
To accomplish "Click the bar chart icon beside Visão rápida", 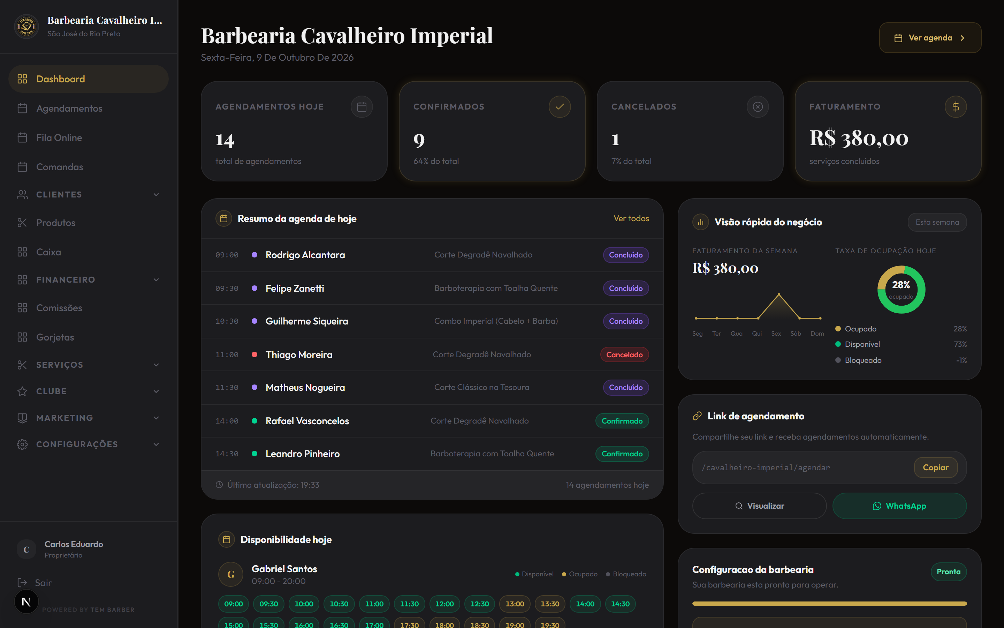I will (x=700, y=222).
